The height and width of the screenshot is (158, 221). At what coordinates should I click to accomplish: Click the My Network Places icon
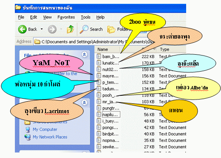click(27, 137)
